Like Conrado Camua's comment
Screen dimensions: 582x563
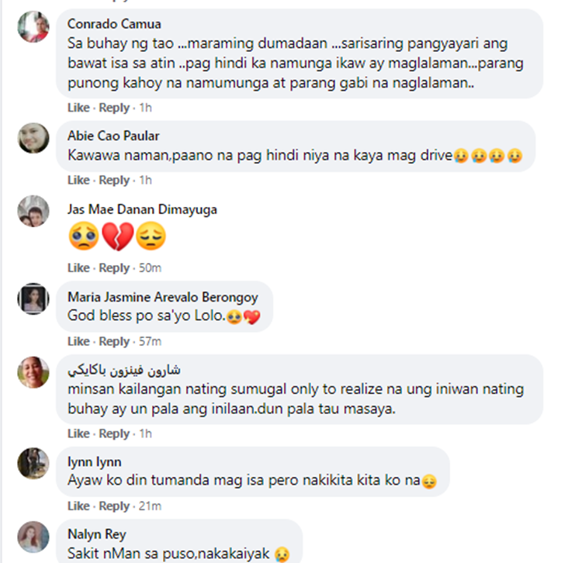point(78,108)
